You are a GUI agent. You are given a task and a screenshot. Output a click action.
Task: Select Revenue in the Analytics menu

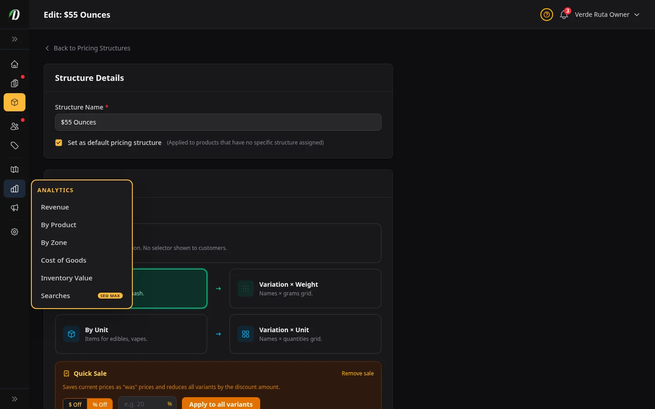(x=55, y=207)
